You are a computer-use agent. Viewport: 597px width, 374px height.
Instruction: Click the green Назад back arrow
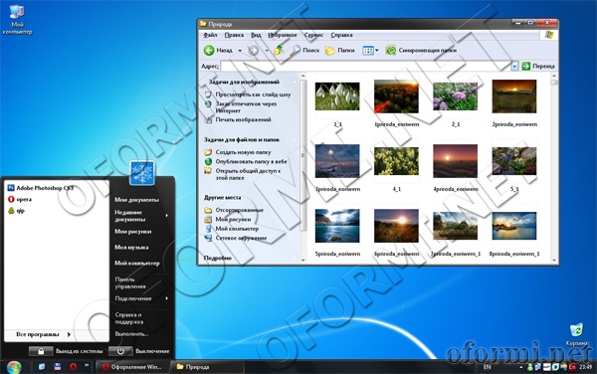tap(209, 50)
